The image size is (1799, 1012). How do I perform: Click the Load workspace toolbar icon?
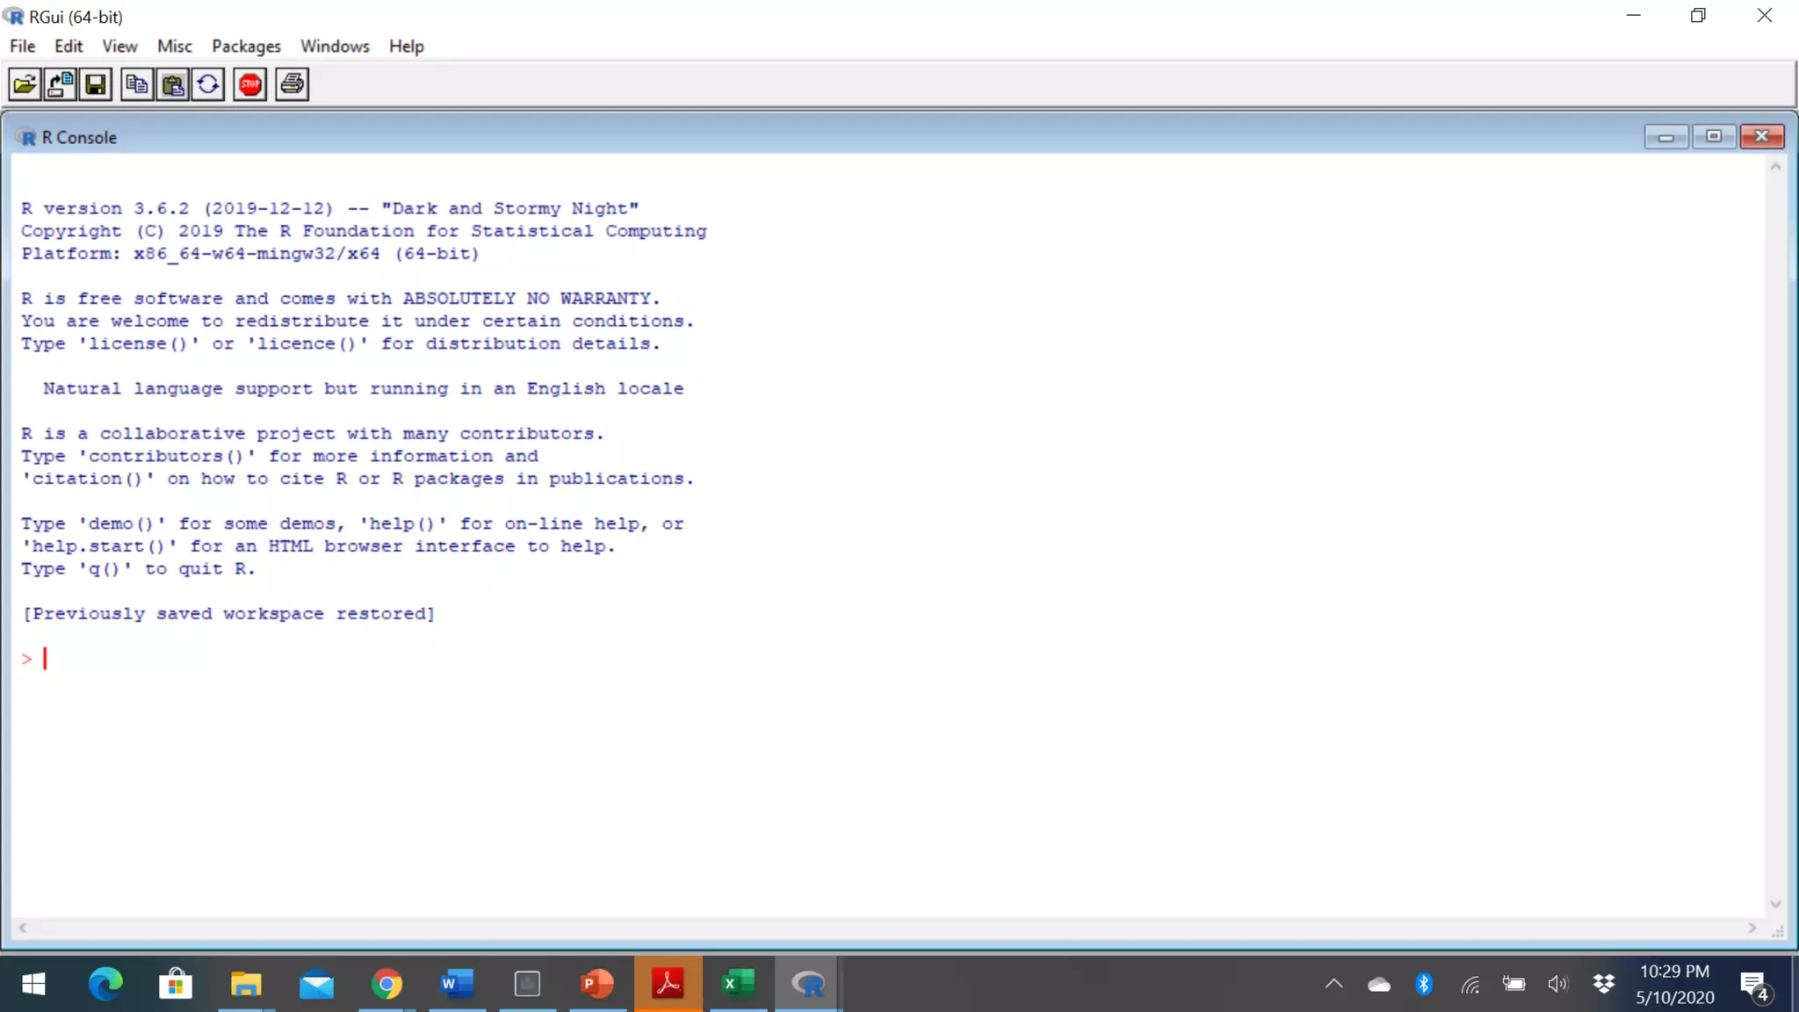click(60, 84)
